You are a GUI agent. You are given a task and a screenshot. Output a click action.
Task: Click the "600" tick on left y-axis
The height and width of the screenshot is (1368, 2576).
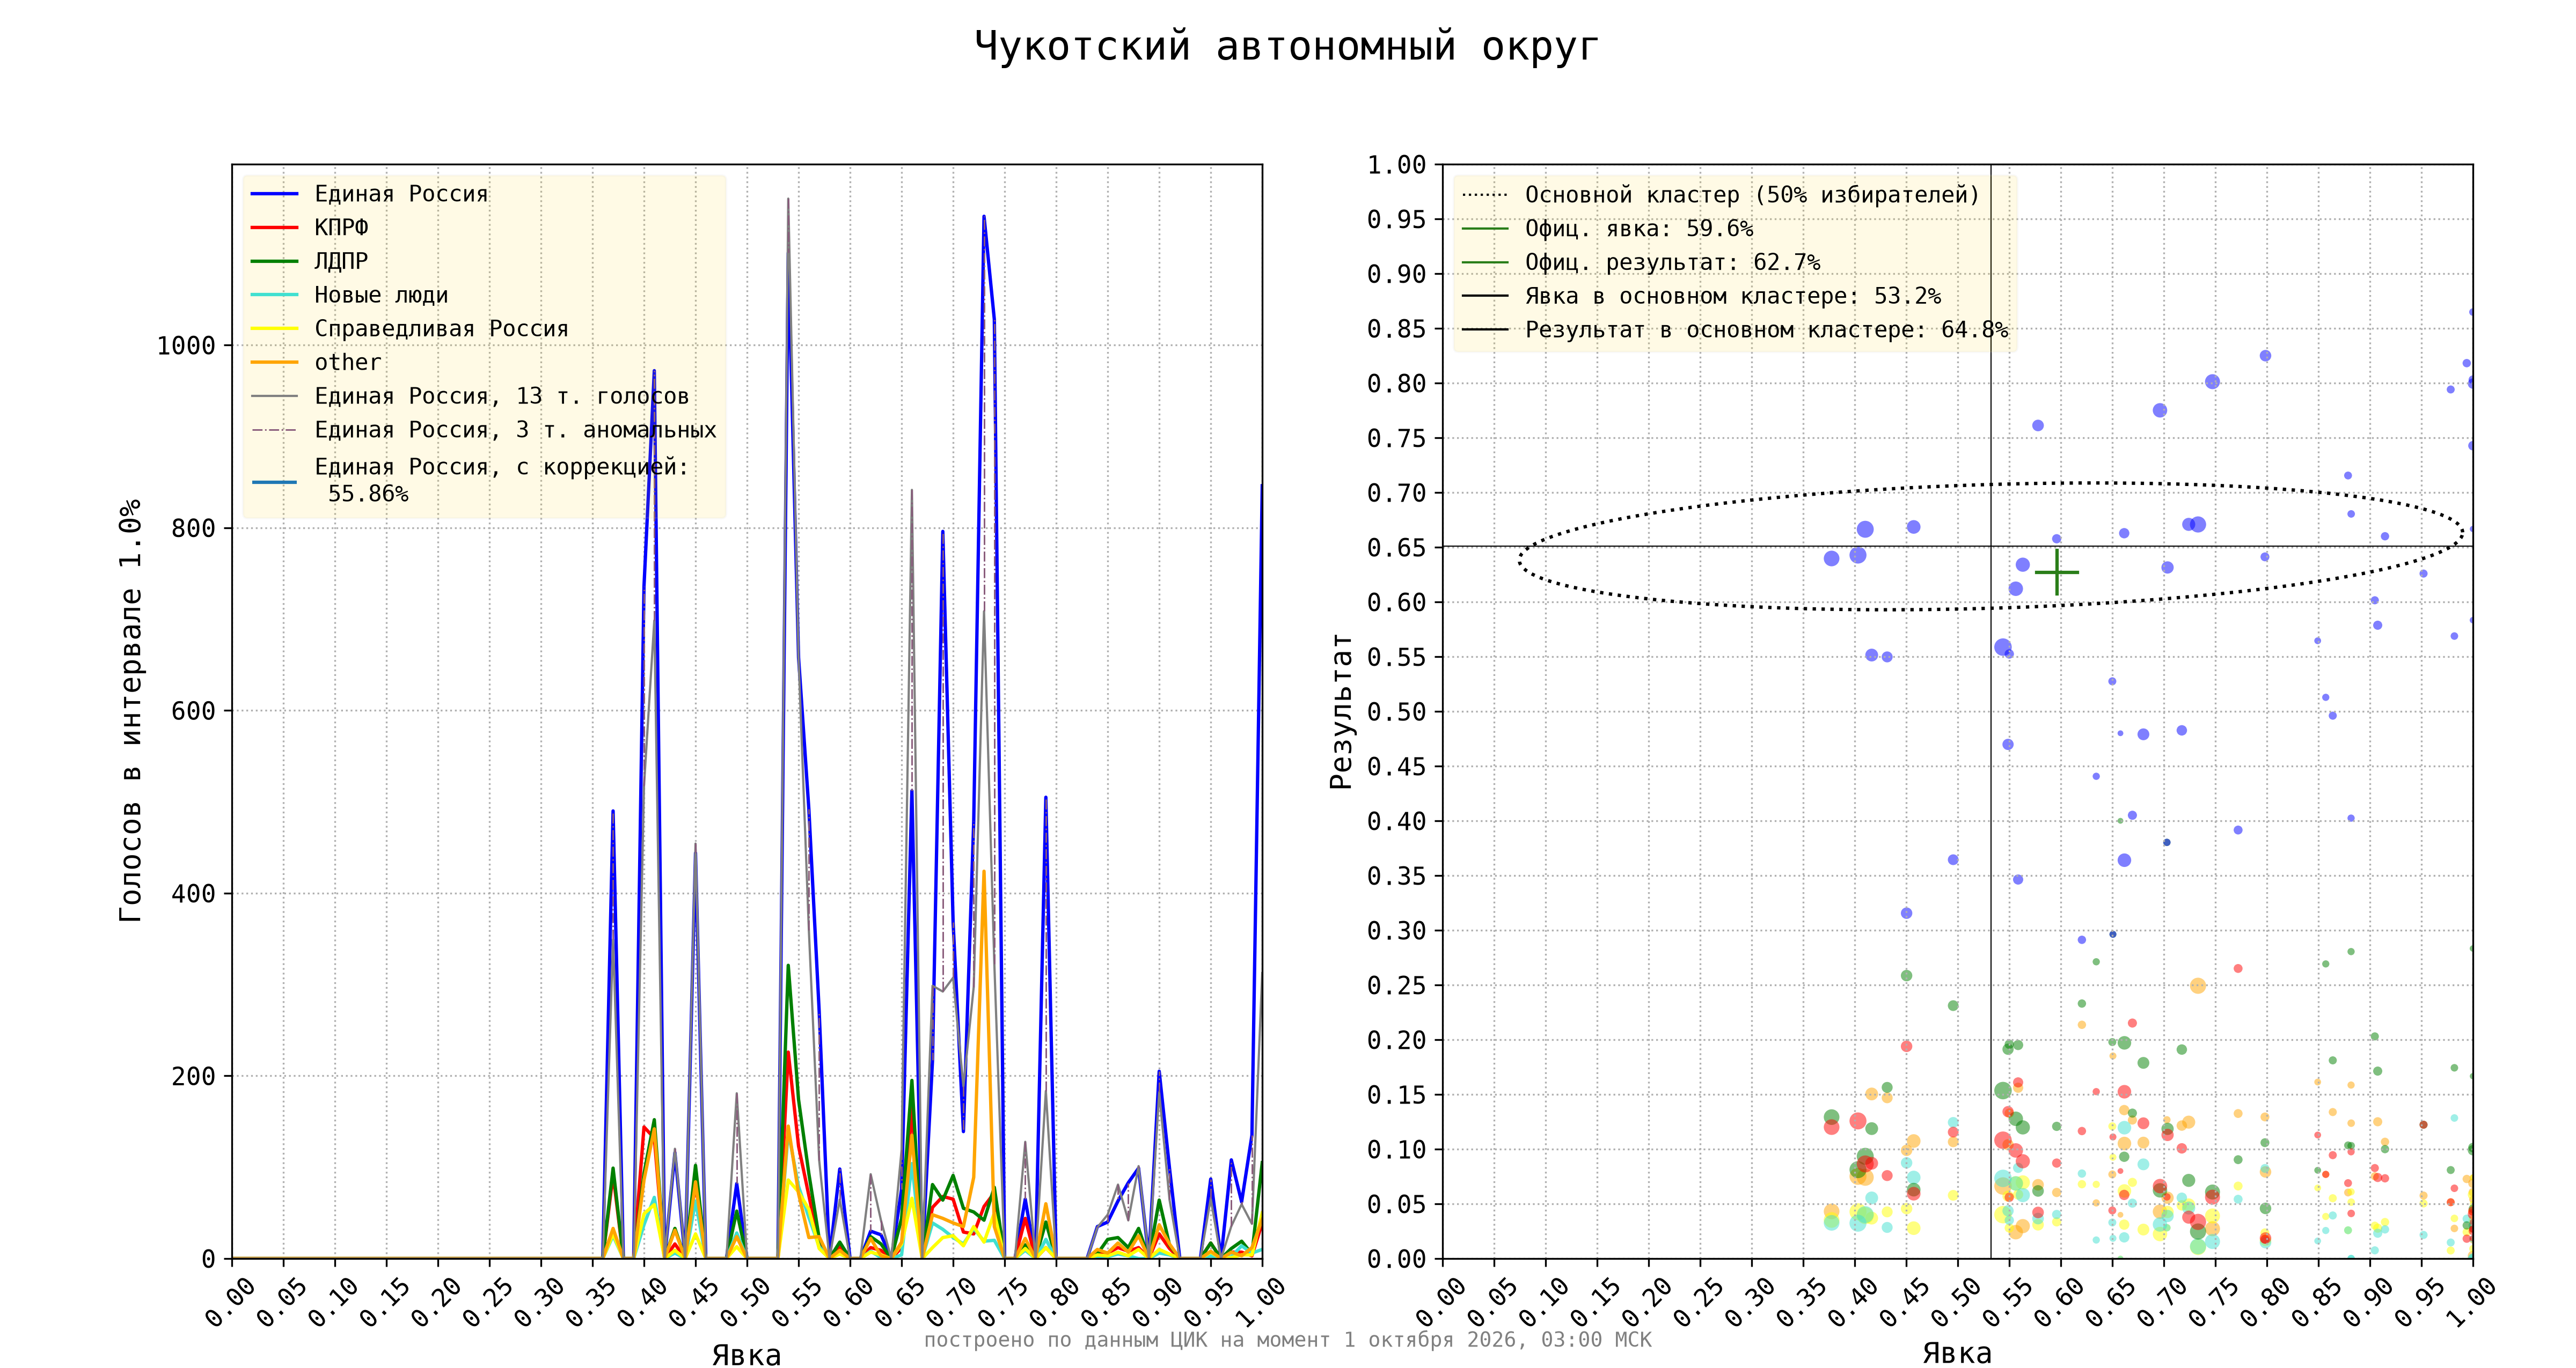[193, 711]
